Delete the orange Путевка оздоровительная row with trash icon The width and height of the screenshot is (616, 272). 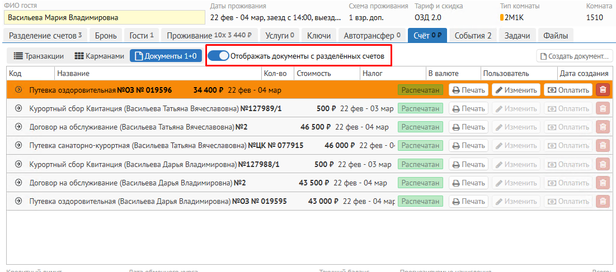tap(603, 90)
